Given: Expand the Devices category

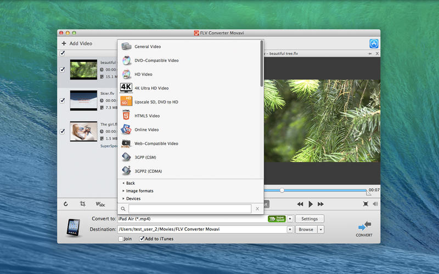Looking at the screenshot, I should pyautogui.click(x=133, y=198).
